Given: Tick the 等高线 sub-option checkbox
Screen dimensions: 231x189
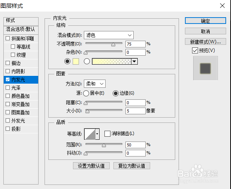Looking at the screenshot, I should (13, 47).
